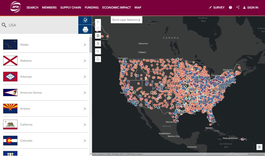Screen dimensions: 265x156
Task: Open the map legend list icon
Action: click(x=98, y=44)
